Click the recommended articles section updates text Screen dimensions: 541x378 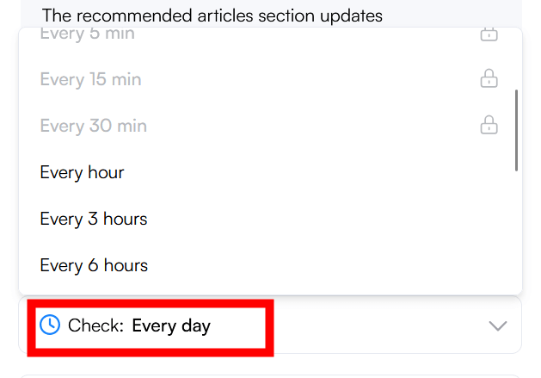pyautogui.click(x=212, y=15)
